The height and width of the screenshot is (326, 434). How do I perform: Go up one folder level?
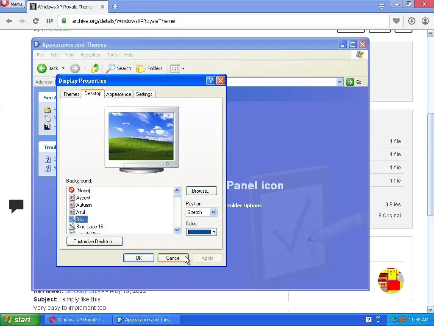(x=95, y=68)
